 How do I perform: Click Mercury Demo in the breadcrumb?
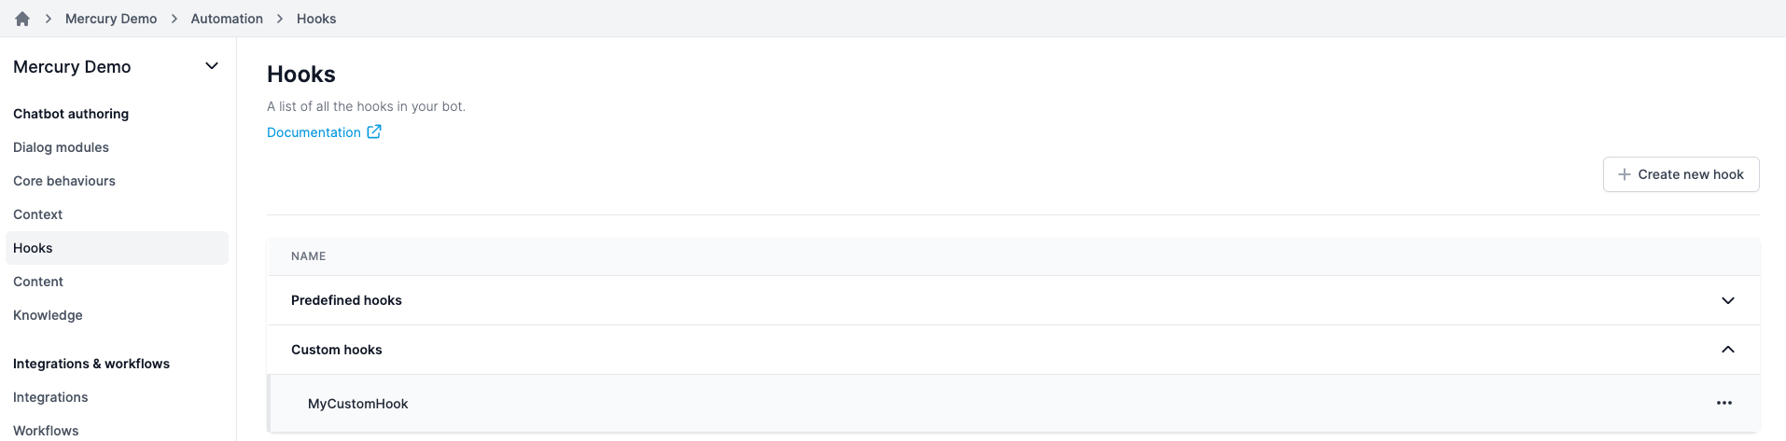coord(111,19)
